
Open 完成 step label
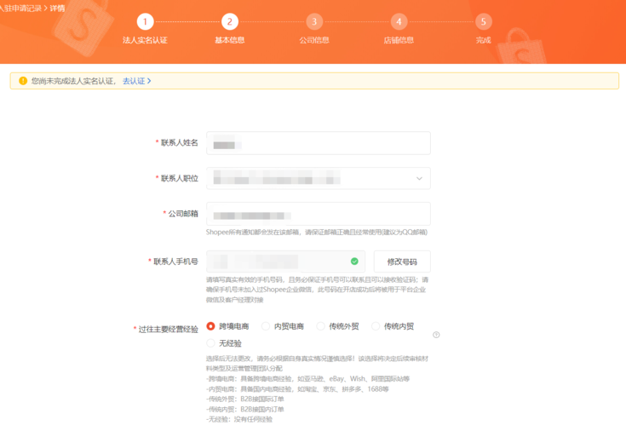pos(484,40)
